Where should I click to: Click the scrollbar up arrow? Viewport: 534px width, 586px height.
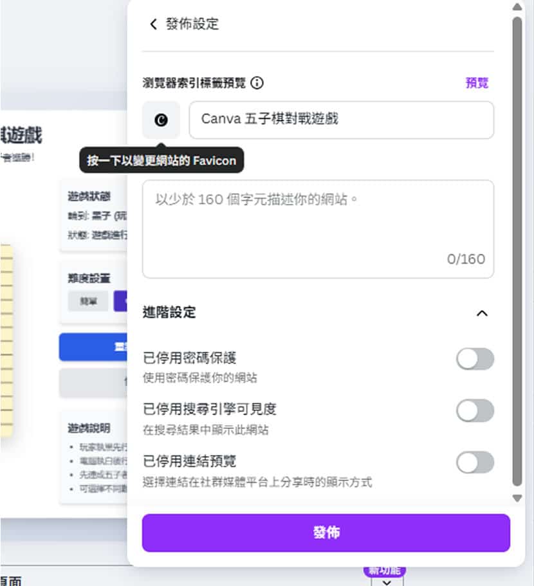pos(517,6)
